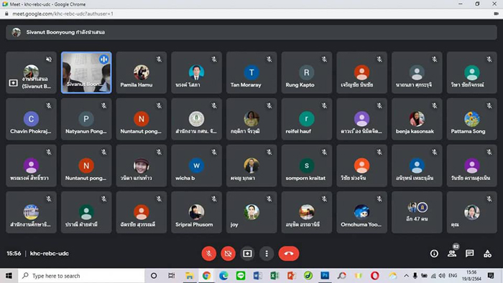Open the activities shapes icon
Viewport: 503px width, 283px height.
488,254
